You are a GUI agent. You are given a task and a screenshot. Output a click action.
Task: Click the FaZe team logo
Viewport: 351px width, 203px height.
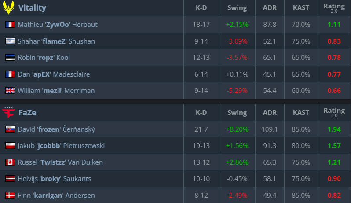(x=9, y=112)
